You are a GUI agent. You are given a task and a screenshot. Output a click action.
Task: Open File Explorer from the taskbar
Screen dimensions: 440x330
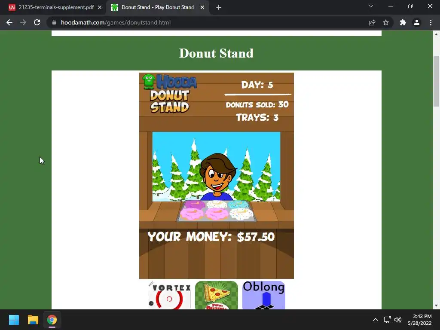[x=33, y=320]
